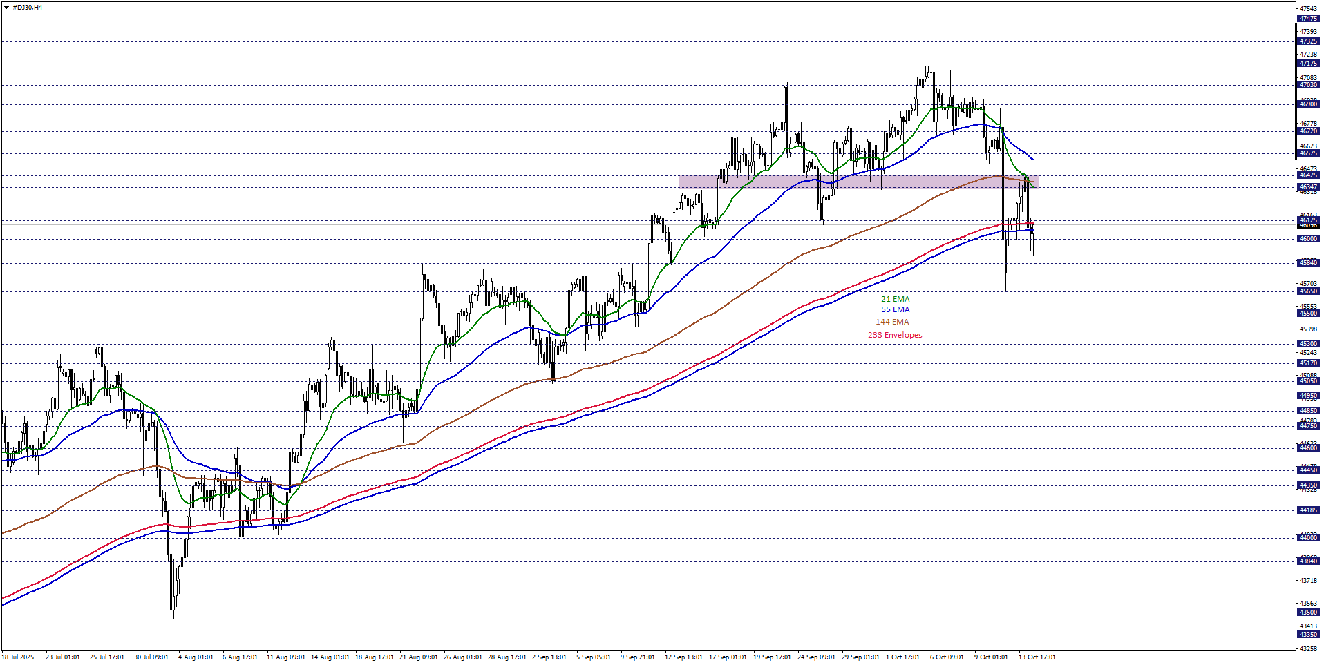
Task: Click the "5 Sep 05:01" time label
Action: click(x=594, y=657)
